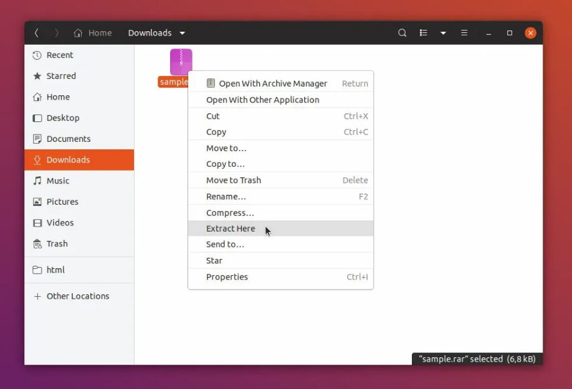The height and width of the screenshot is (389, 572).
Task: Star the sample.rar file
Action: [x=214, y=260]
